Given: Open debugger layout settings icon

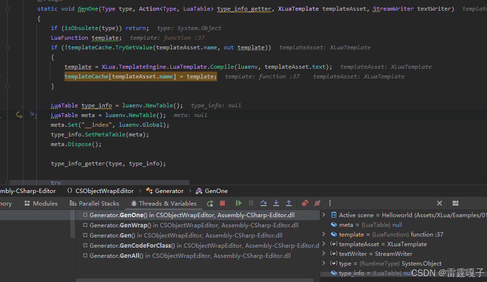Looking at the screenshot, I should (x=456, y=203).
